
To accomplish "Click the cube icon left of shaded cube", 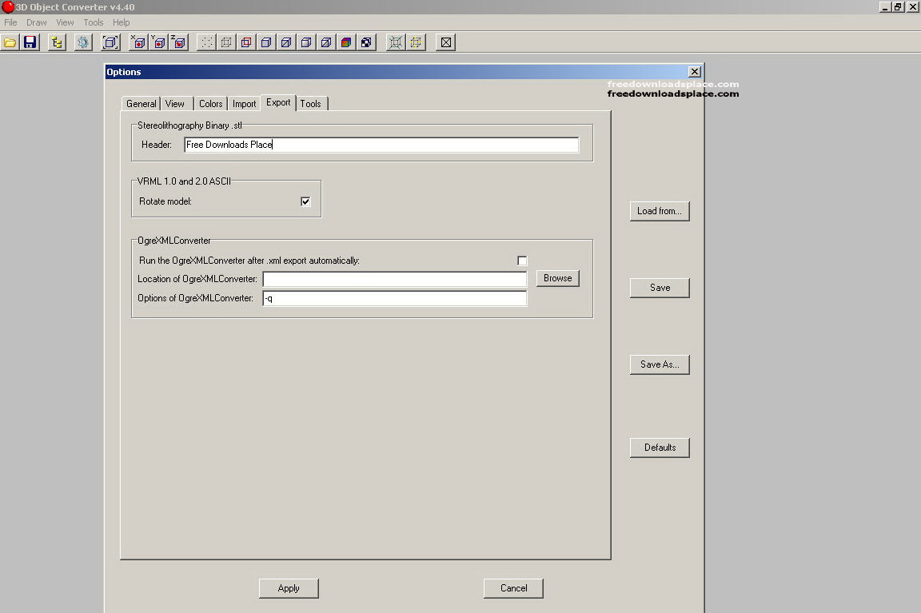I will coord(286,42).
